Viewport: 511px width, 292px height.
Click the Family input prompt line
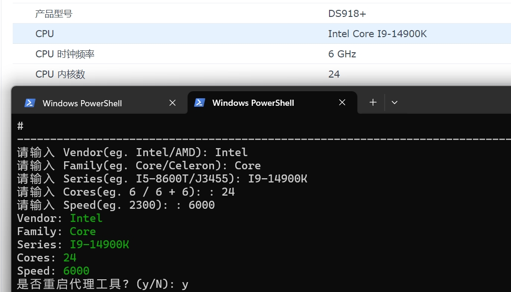139,166
